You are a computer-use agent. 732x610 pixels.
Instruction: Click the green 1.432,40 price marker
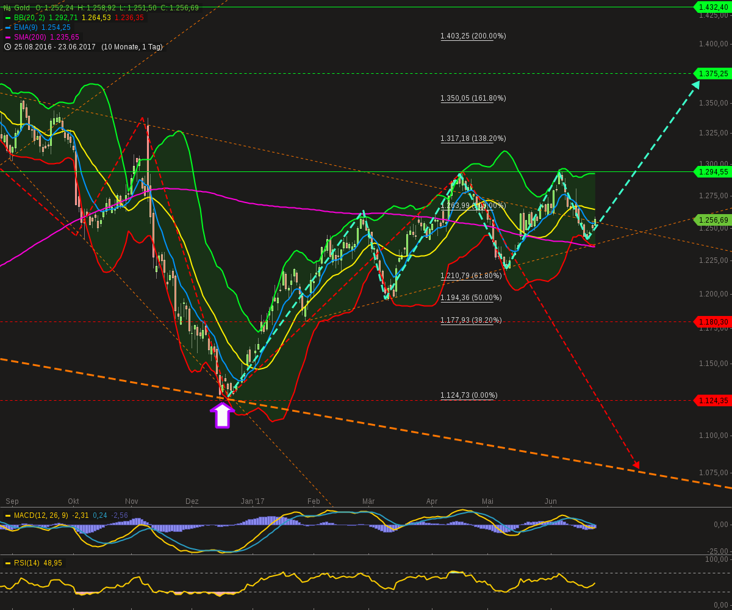(712, 8)
